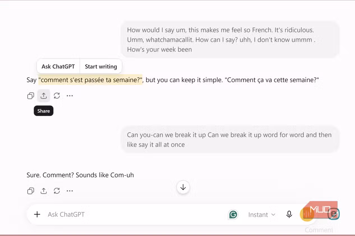The image size is (355, 236).
Task: Click the teal extension icon beside the voice button
Action: [x=334, y=214]
